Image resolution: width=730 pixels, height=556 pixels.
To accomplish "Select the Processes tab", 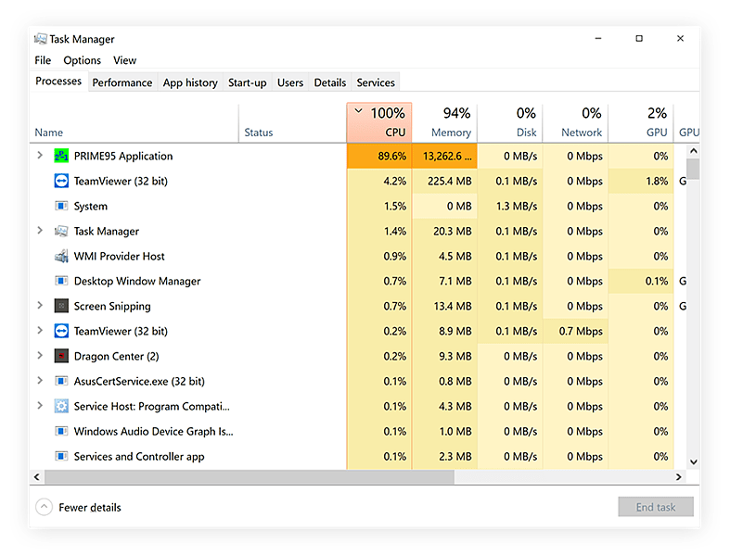I will tap(58, 81).
